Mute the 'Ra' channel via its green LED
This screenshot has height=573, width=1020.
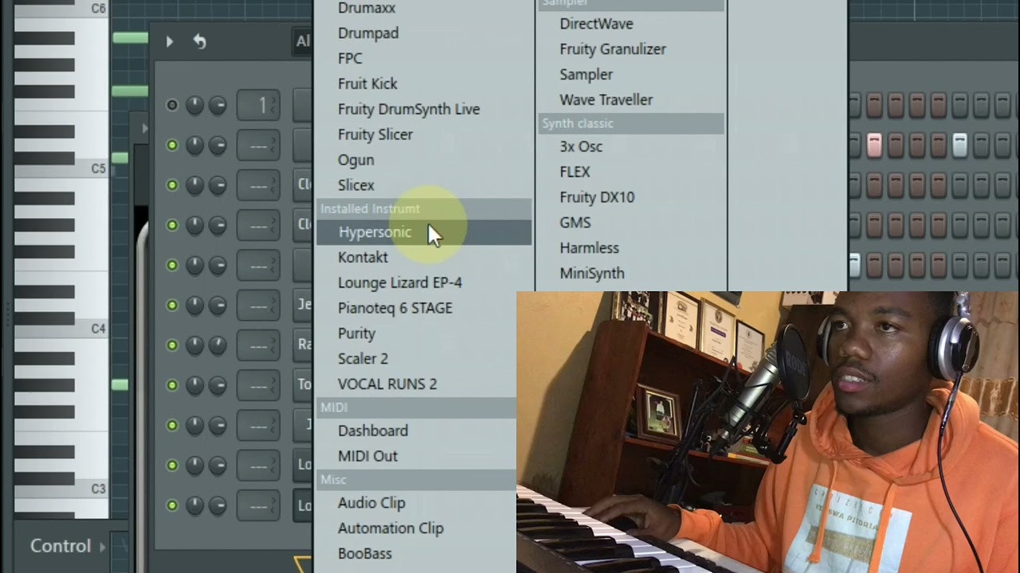171,345
